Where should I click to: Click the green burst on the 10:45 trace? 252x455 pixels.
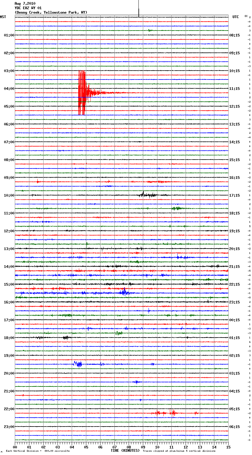coord(177,209)
